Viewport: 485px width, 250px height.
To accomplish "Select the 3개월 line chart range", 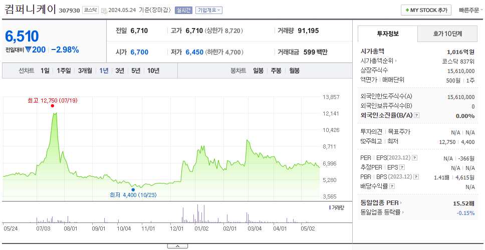I will click(x=85, y=70).
